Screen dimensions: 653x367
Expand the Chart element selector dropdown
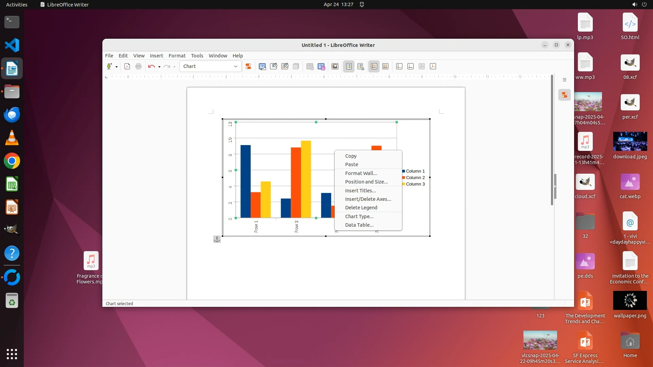(x=235, y=66)
